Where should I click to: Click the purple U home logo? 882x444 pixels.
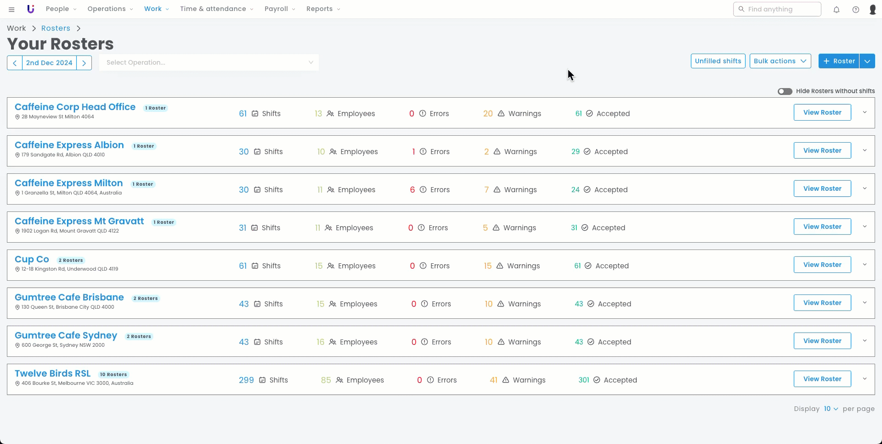(x=31, y=9)
